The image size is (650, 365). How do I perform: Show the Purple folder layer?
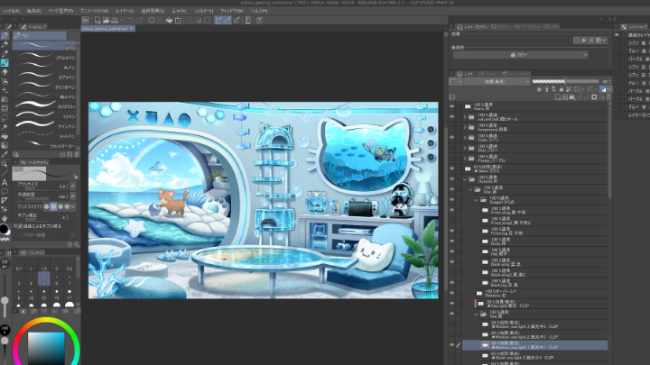(x=452, y=159)
